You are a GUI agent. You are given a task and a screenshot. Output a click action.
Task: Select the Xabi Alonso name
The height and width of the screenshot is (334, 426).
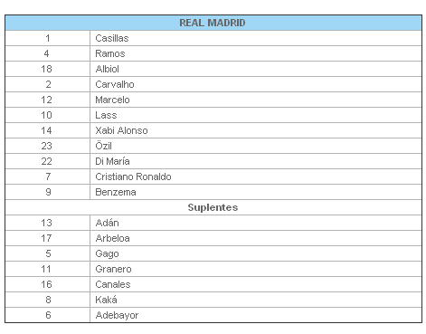(121, 130)
